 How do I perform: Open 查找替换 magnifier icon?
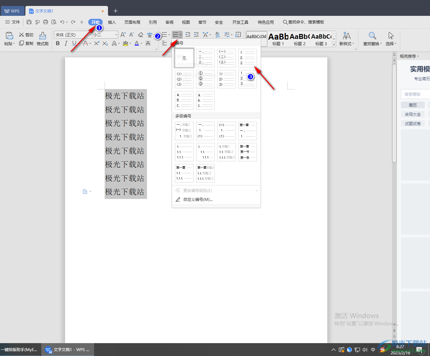pyautogui.click(x=372, y=36)
